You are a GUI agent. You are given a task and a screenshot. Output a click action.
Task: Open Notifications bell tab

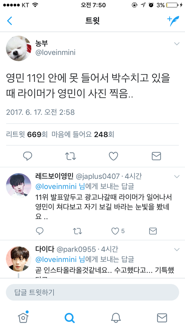click(116, 318)
